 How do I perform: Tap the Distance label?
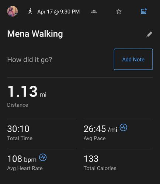[x=18, y=105]
